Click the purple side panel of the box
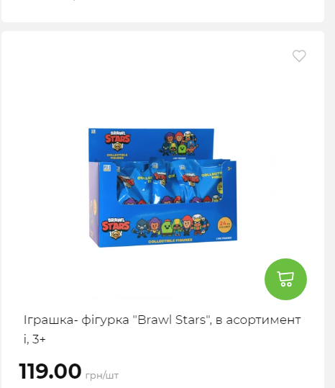This screenshot has height=388, width=335. coord(93,203)
